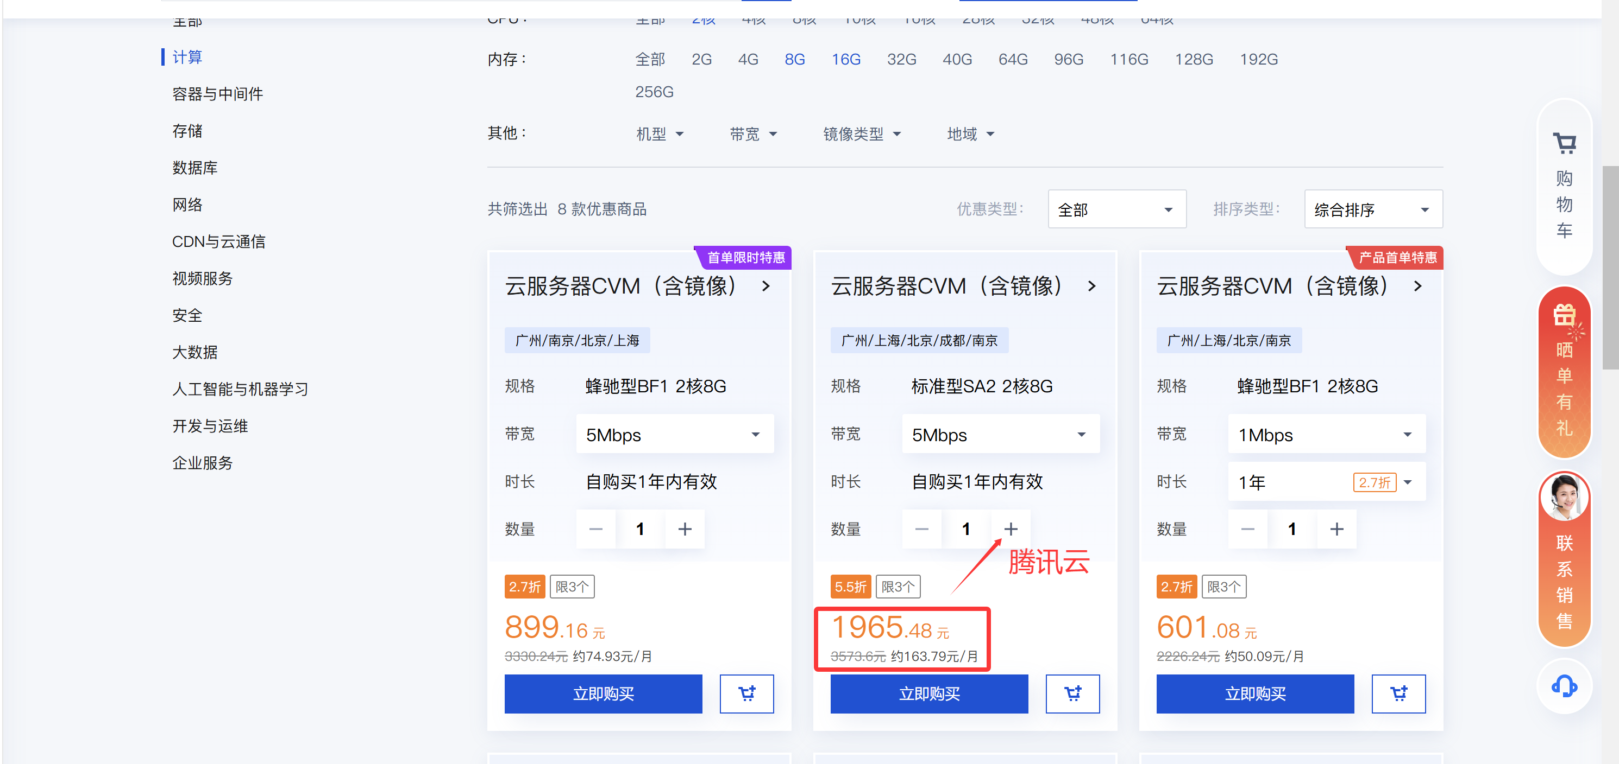Click 立即购买 on 899.16元 card
1619x764 pixels.
[604, 693]
